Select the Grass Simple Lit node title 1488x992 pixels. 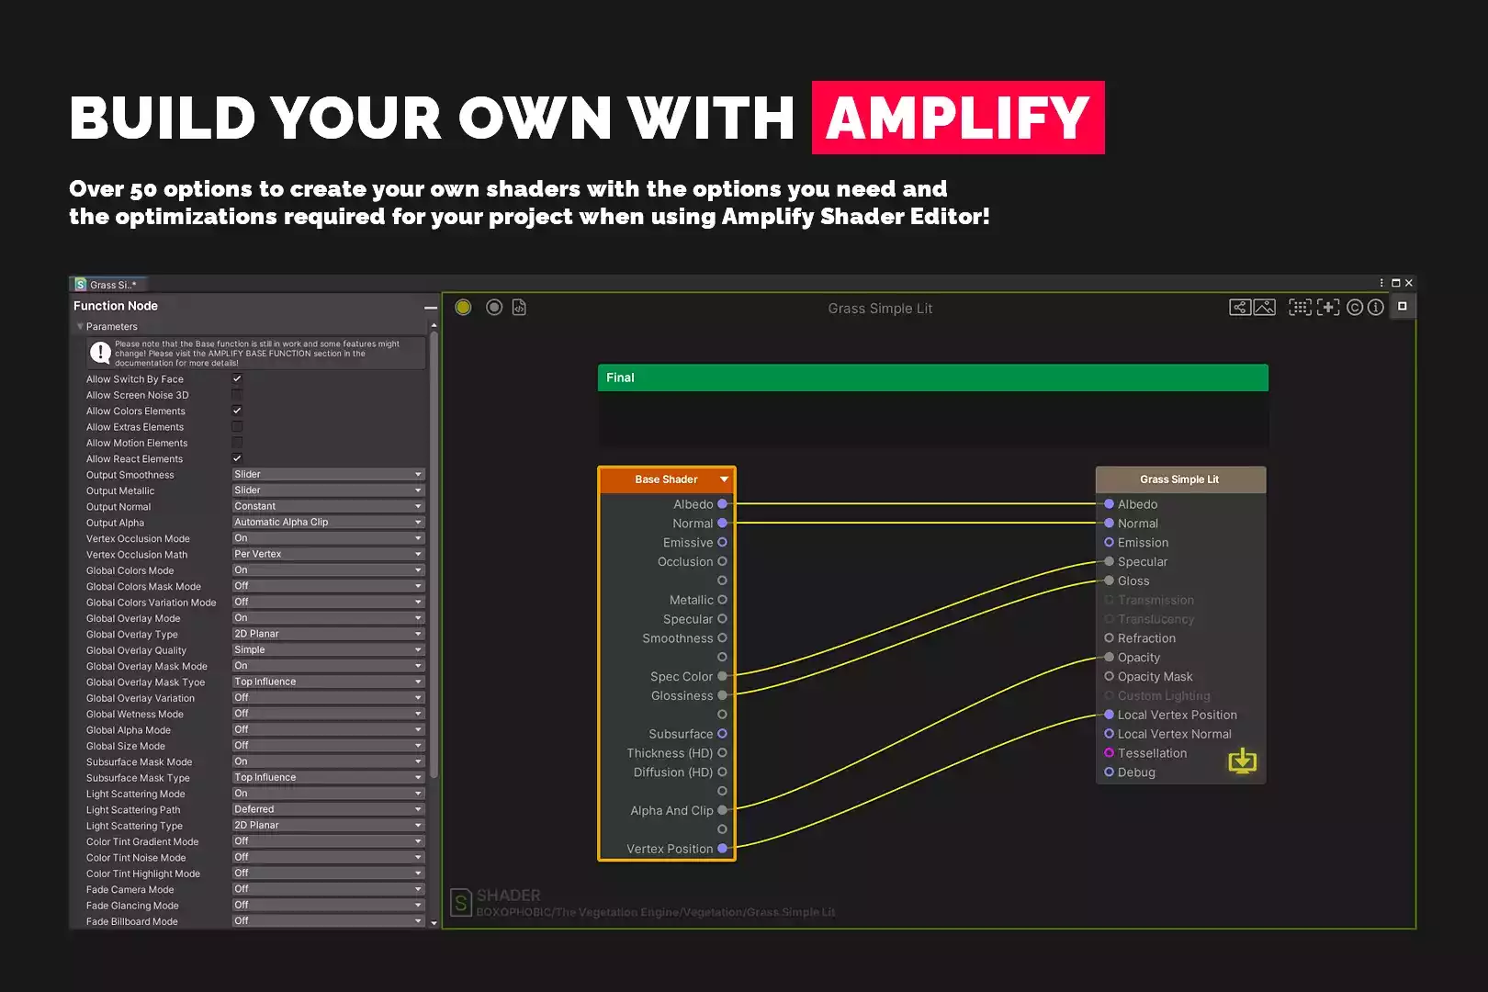[x=1180, y=479]
